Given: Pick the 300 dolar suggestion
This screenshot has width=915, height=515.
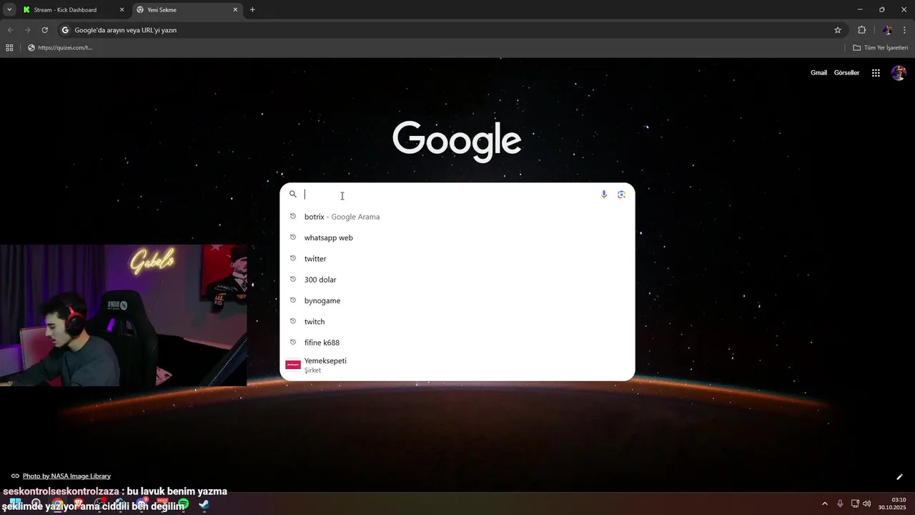Looking at the screenshot, I should pos(457,280).
